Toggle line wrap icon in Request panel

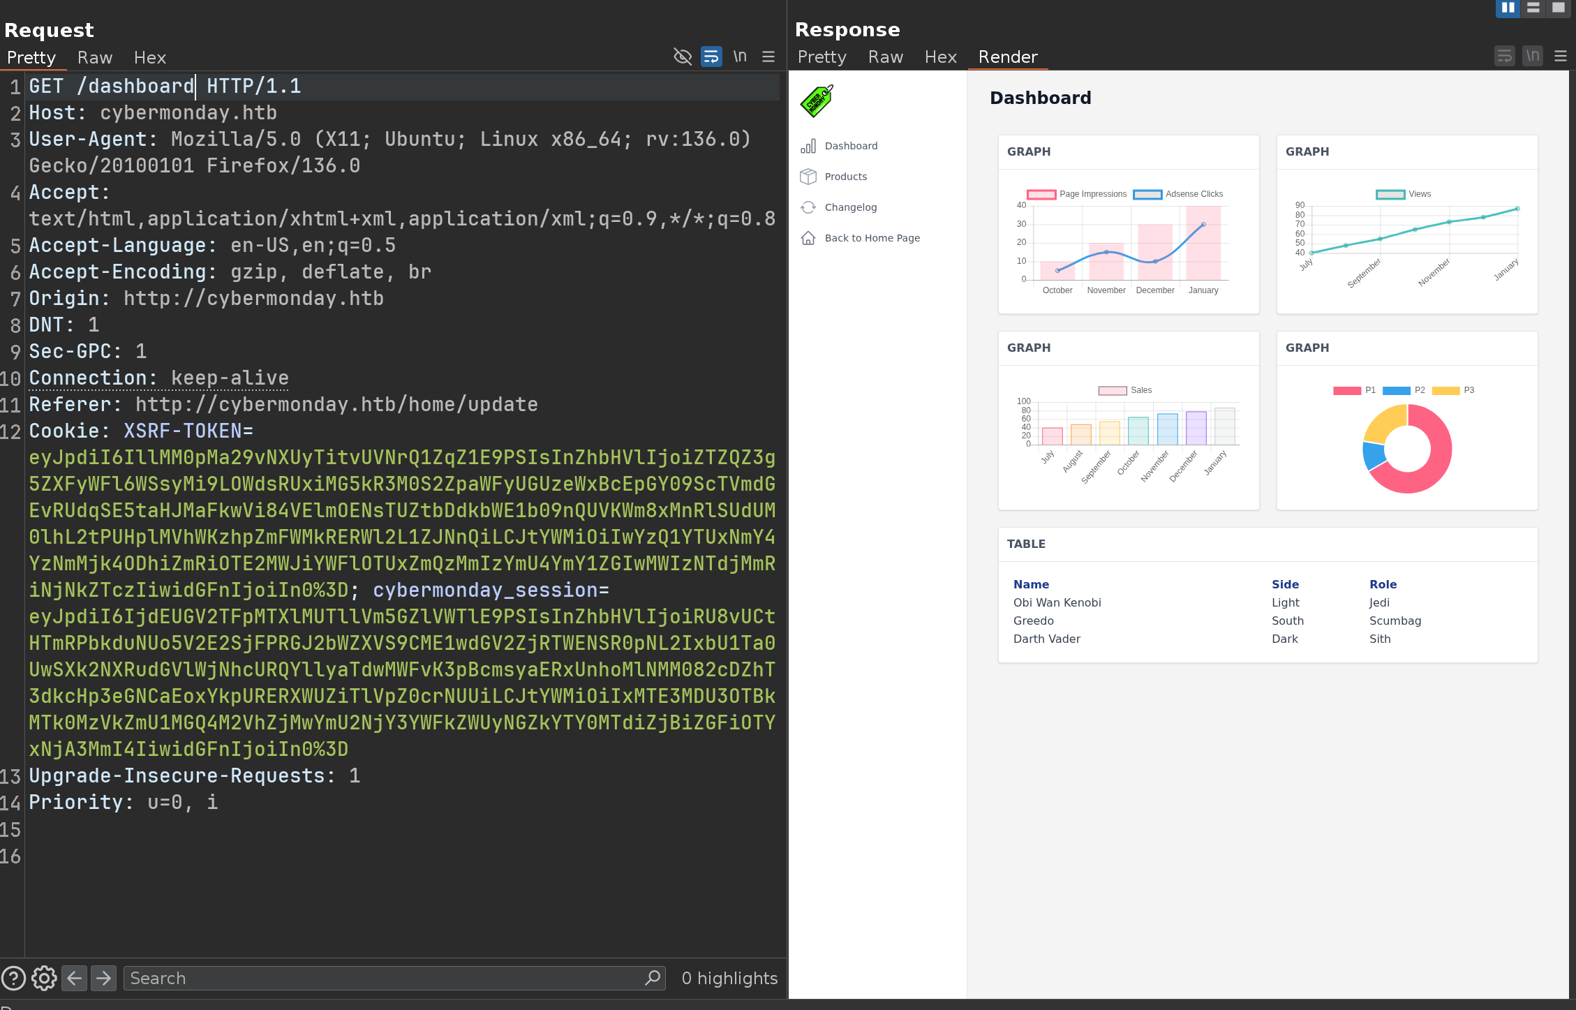click(711, 57)
